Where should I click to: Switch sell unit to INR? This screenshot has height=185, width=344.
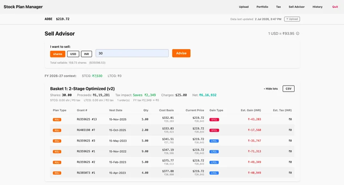click(x=86, y=54)
